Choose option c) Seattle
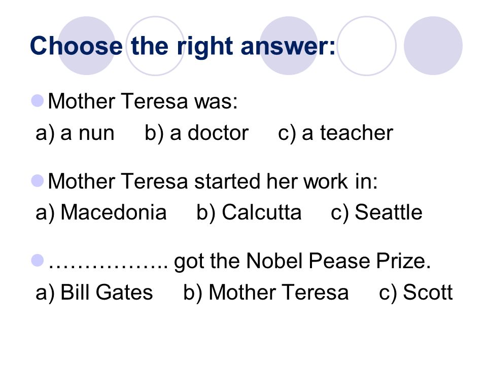This screenshot has height=365, width=487. tap(376, 212)
